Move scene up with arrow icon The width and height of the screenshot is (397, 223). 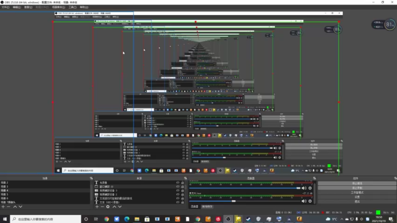click(15, 207)
